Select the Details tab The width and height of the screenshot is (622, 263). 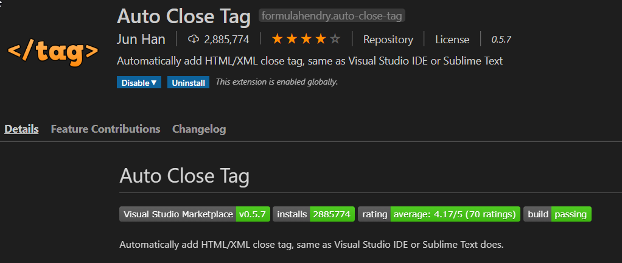coord(21,129)
